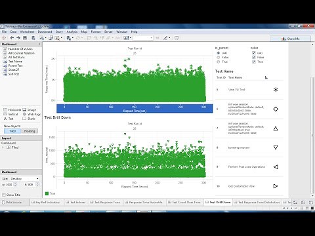The height and width of the screenshot is (236, 315).
Task: Select Floating for new objects
Action: 30,131
